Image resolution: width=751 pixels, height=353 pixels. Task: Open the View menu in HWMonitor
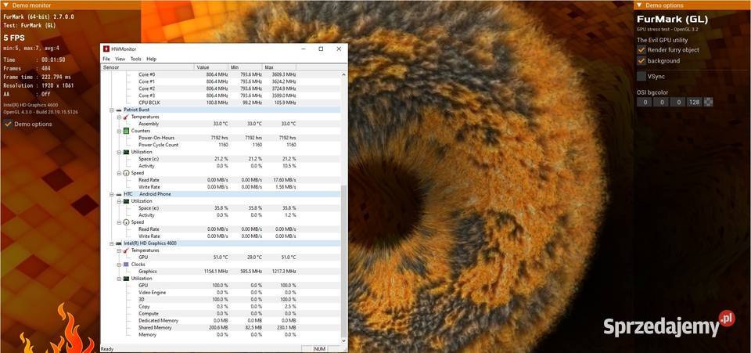[x=120, y=59]
